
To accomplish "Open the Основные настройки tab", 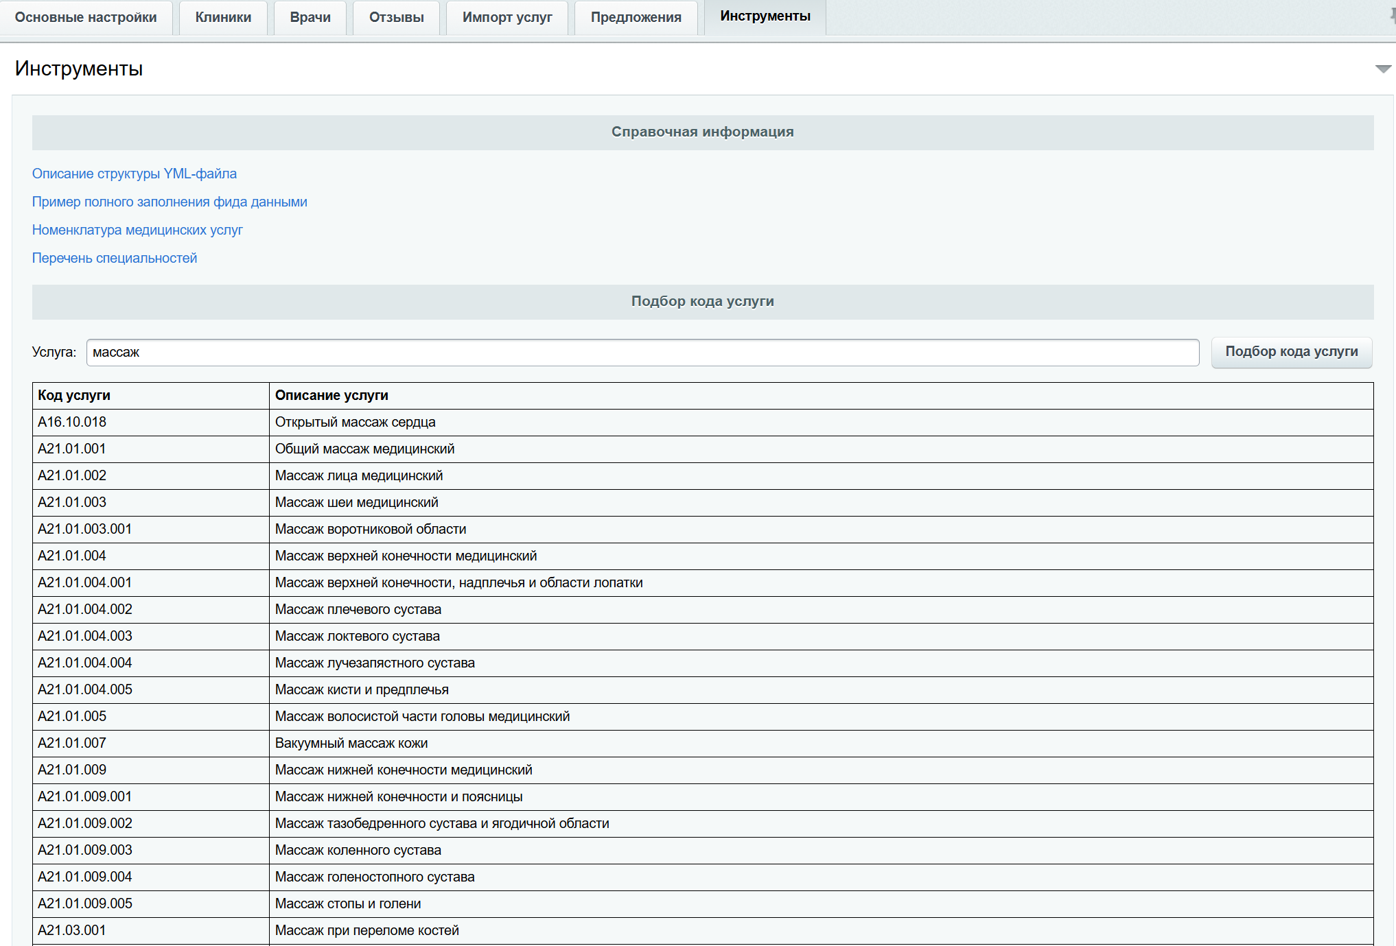I will [86, 17].
